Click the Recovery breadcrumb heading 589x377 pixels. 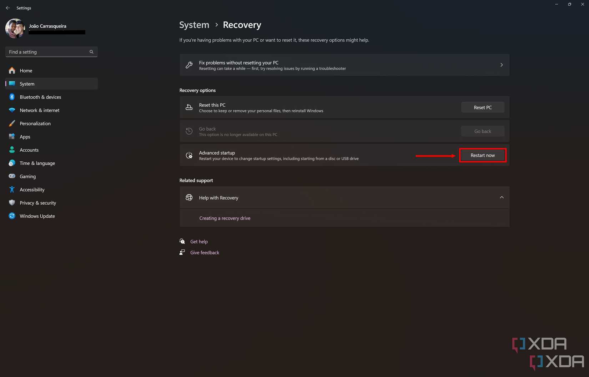(242, 25)
